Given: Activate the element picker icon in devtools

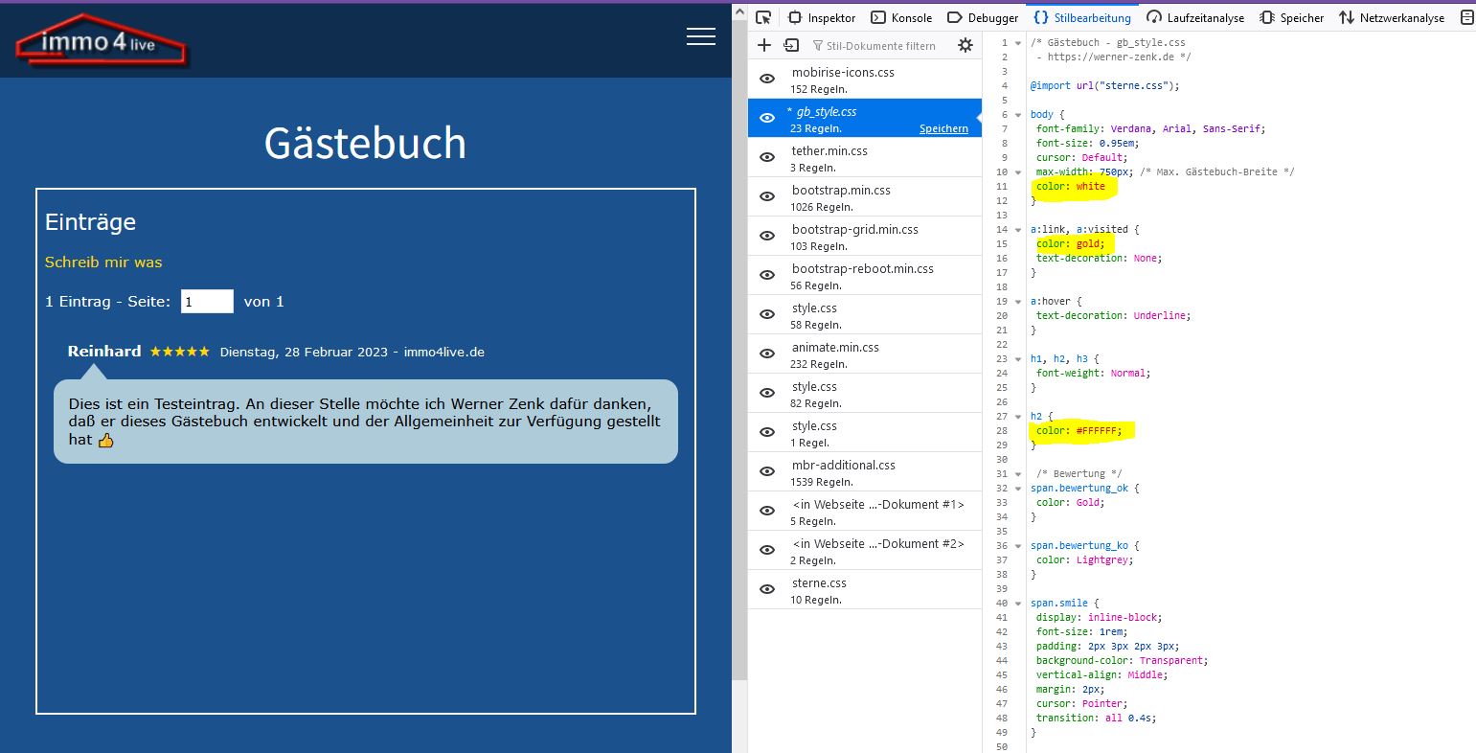Looking at the screenshot, I should pyautogui.click(x=763, y=17).
